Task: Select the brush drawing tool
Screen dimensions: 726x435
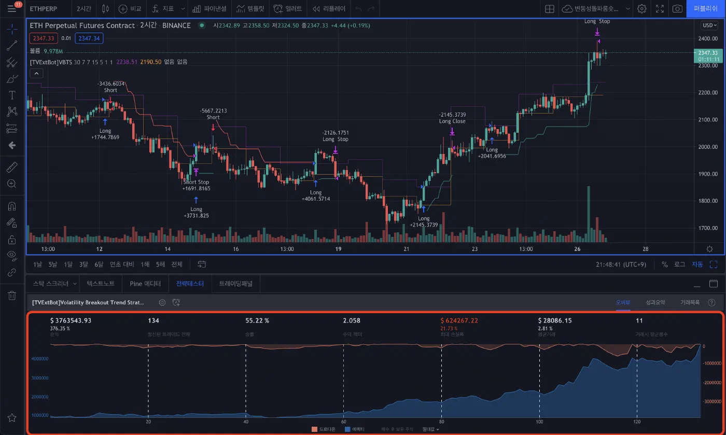Action: [x=11, y=79]
